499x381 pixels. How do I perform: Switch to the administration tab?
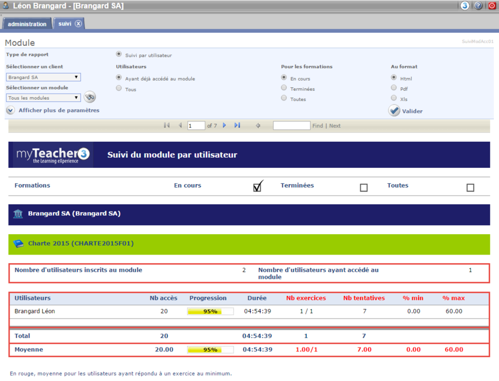(x=27, y=24)
